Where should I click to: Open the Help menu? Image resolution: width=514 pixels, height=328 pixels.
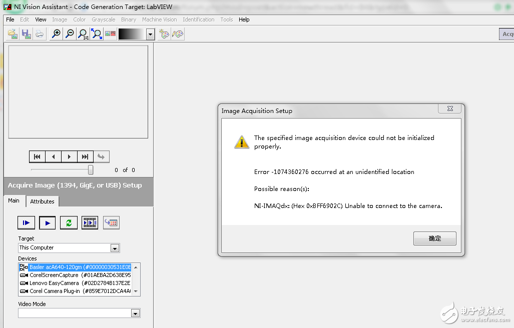[244, 19]
